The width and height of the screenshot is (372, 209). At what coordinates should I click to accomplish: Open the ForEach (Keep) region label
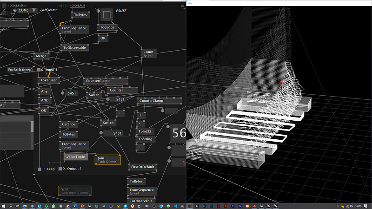coord(20,70)
